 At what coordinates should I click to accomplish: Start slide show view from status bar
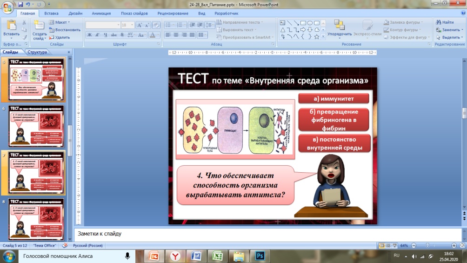[x=395, y=245]
